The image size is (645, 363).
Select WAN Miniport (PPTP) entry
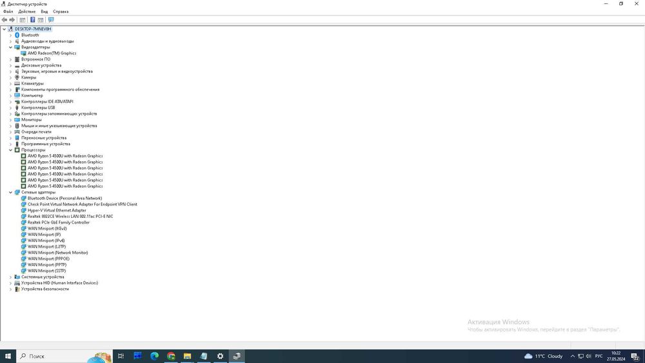[47, 265]
